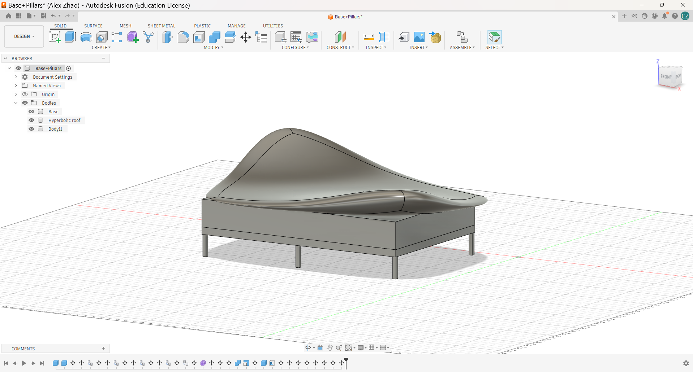This screenshot has height=372, width=693.
Task: Switch to the UTILITIES tab
Action: [273, 26]
